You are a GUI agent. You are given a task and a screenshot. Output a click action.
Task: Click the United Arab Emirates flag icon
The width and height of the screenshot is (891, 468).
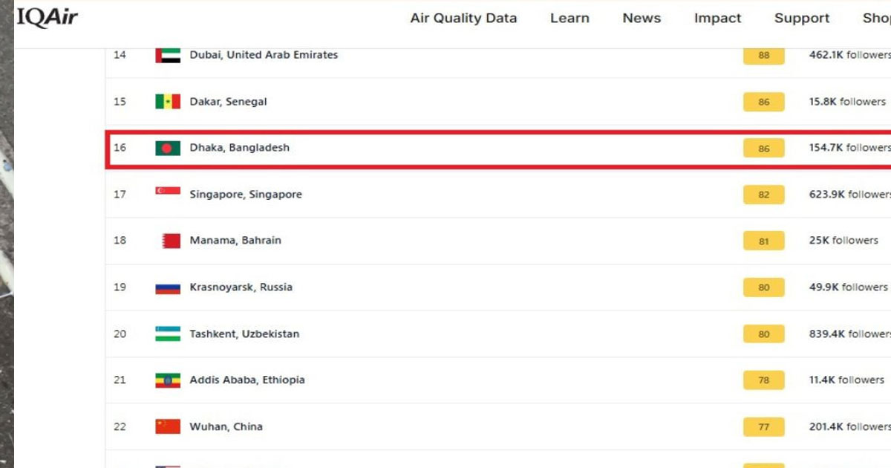[x=168, y=55]
